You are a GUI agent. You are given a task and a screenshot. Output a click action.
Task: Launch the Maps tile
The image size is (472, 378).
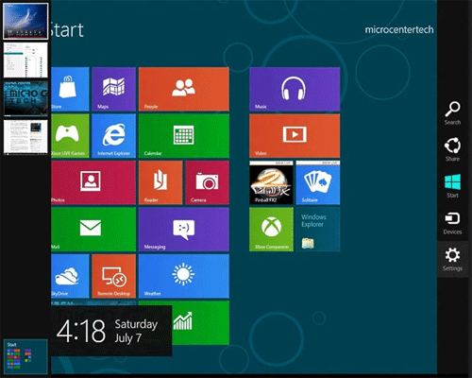pos(113,89)
